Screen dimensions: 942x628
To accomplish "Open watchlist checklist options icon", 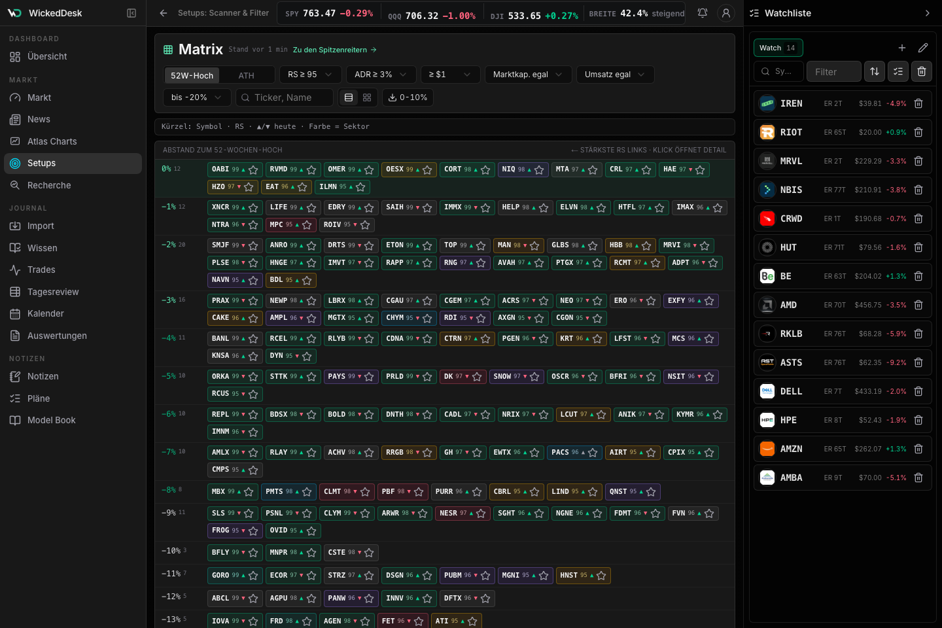I will (x=898, y=71).
